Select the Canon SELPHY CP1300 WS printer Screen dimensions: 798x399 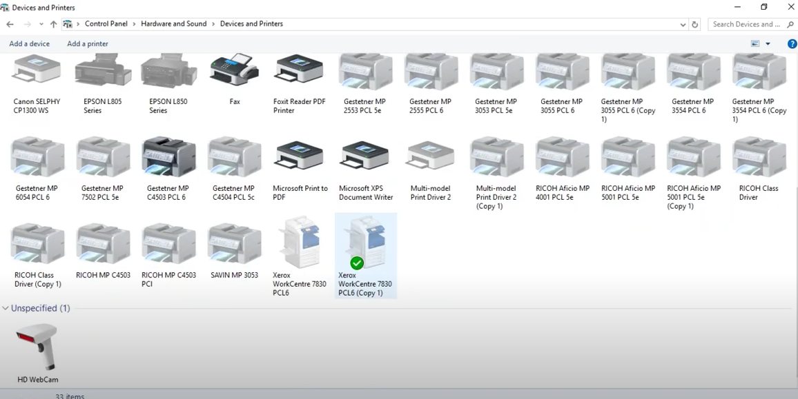point(37,72)
